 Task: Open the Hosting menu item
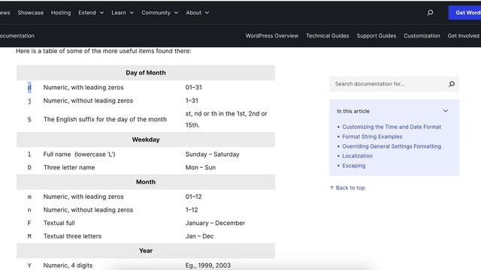point(61,13)
